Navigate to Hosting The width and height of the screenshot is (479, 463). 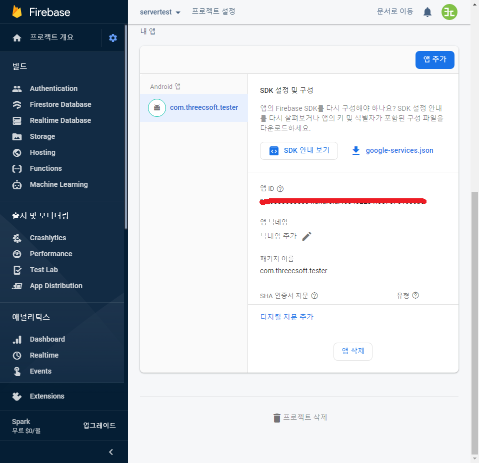(x=42, y=152)
